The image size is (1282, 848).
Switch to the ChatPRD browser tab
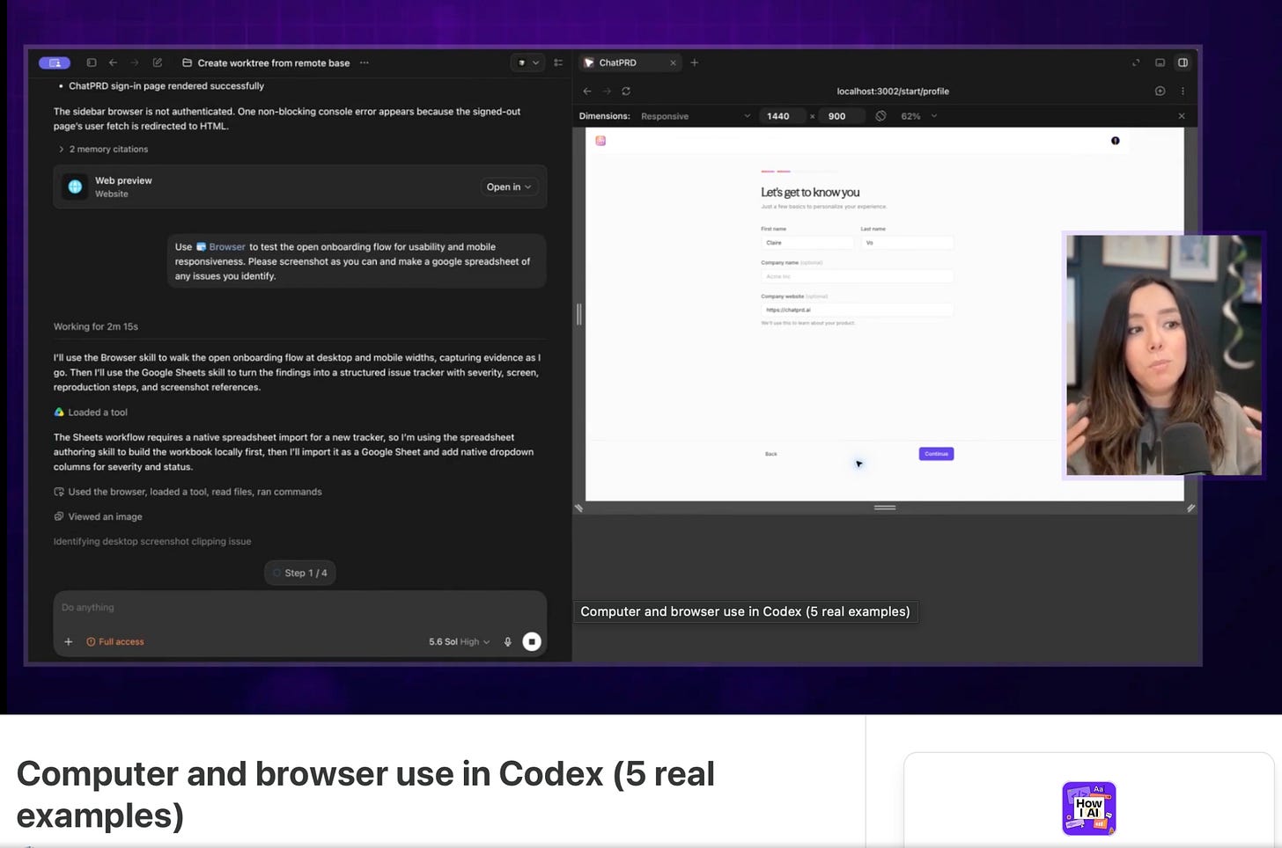pyautogui.click(x=629, y=62)
